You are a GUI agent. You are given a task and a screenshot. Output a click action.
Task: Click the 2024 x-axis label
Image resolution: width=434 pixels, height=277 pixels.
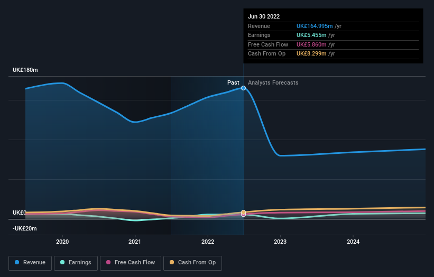(353, 242)
